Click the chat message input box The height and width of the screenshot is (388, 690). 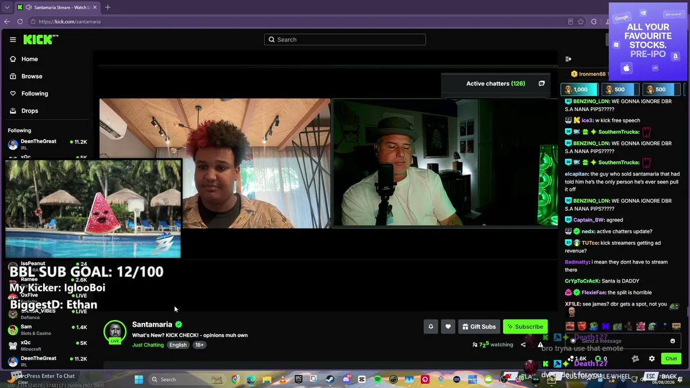[622, 341]
